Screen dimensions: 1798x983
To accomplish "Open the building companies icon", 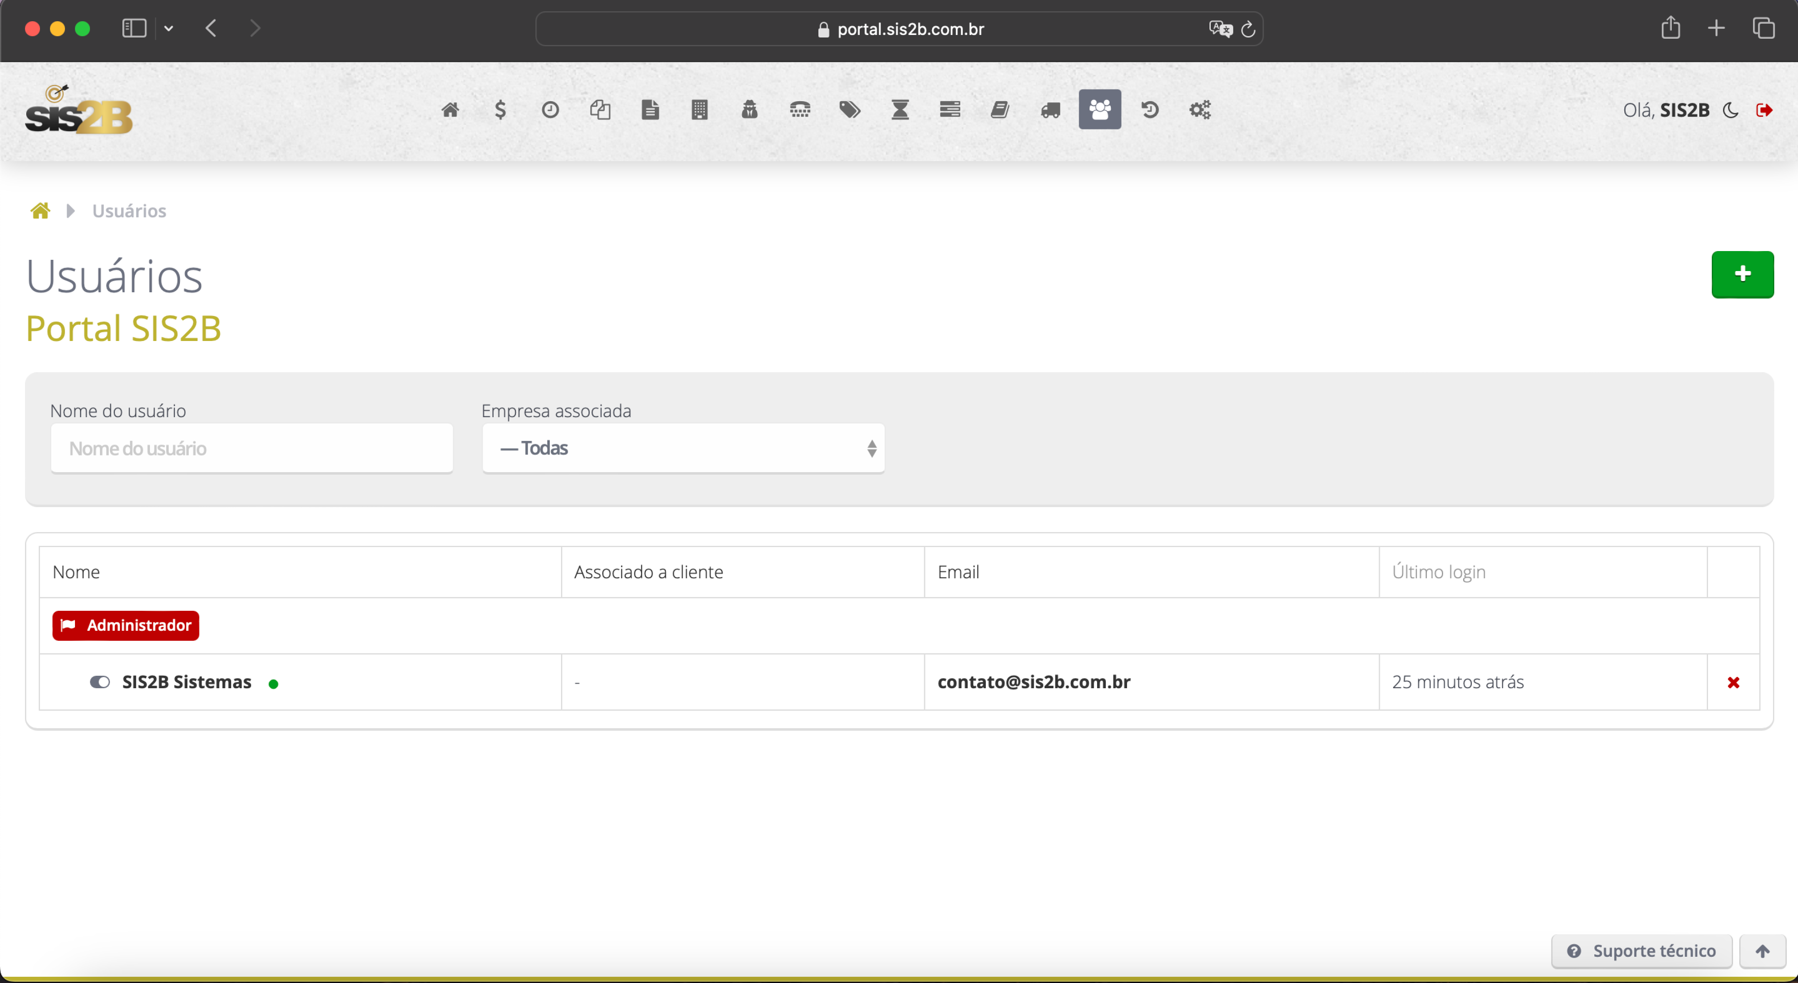I will tap(699, 109).
